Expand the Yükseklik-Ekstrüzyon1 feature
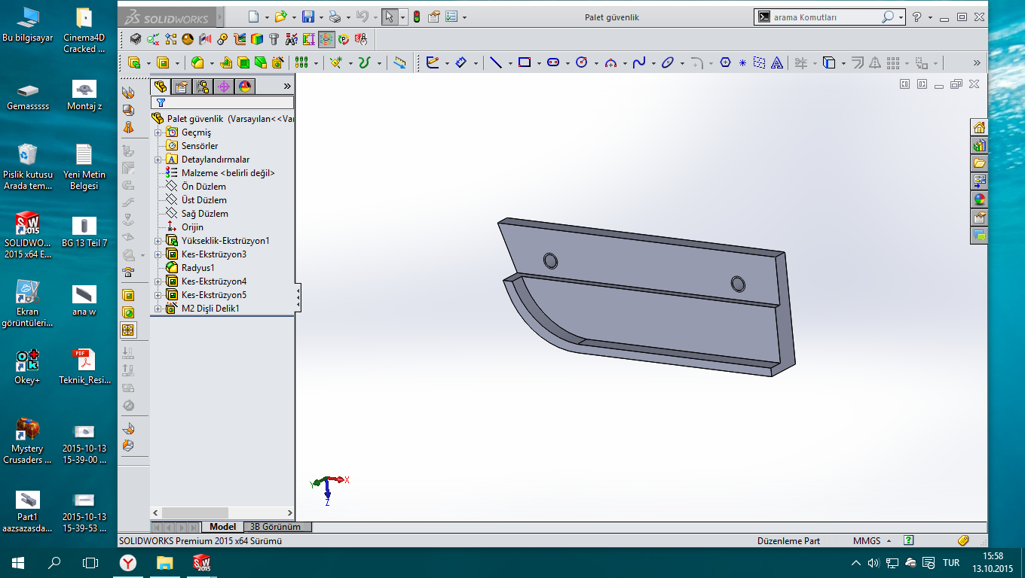This screenshot has width=1025, height=578. [x=158, y=241]
